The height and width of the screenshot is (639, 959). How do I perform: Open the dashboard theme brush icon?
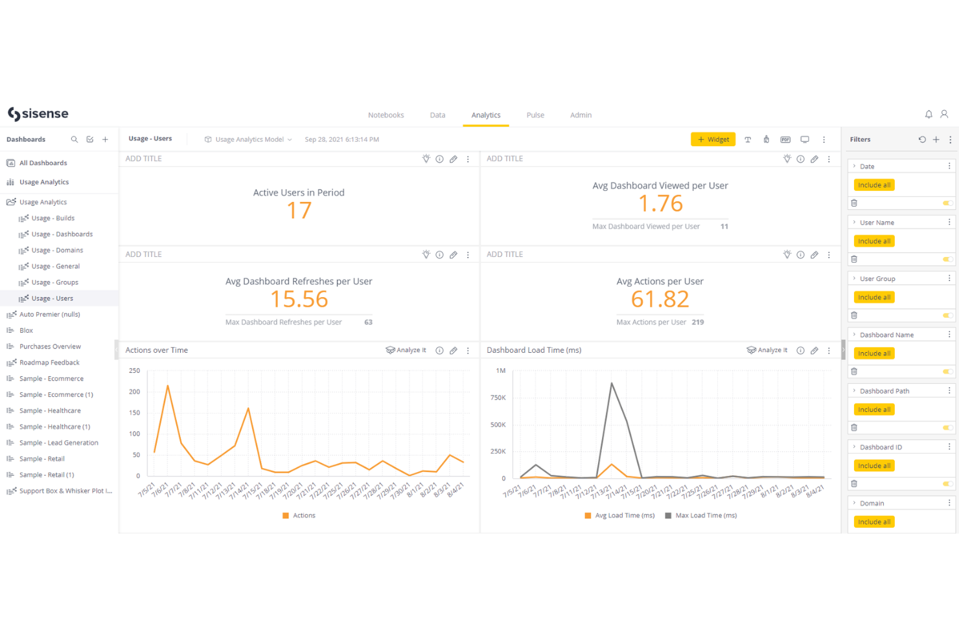[767, 139]
